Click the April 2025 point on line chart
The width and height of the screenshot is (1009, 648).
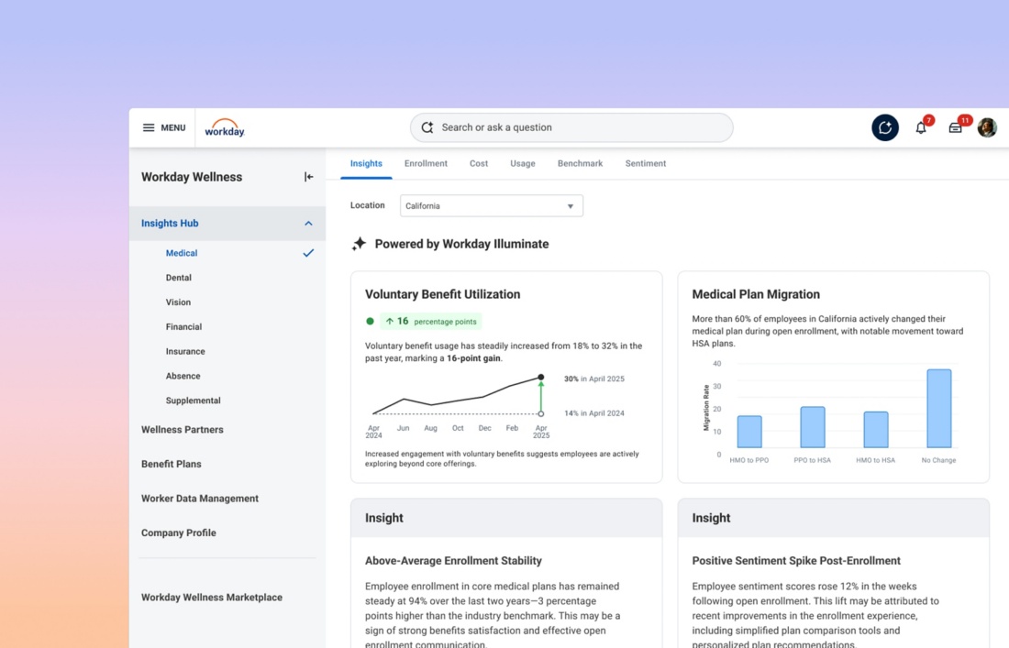[x=541, y=377]
